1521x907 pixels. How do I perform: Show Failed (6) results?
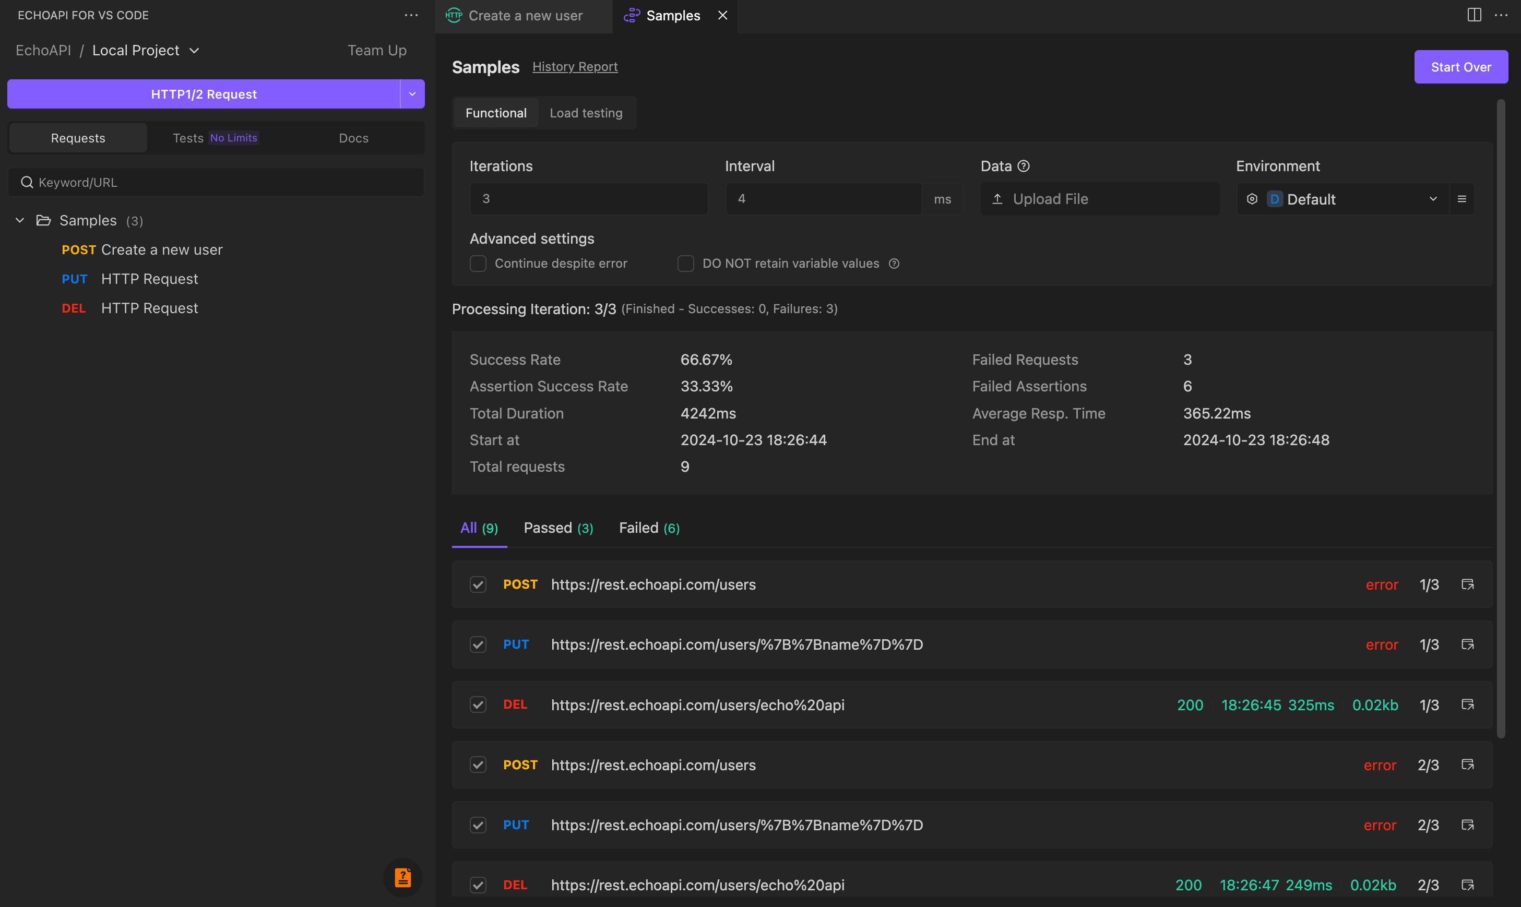click(649, 528)
